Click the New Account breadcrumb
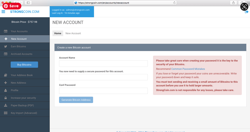The width and height of the screenshot is (250, 132). pos(73,33)
